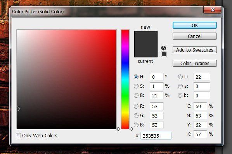This screenshot has width=232, height=154.
Task: Click the web-safe color square below cube
Action: tap(164, 54)
